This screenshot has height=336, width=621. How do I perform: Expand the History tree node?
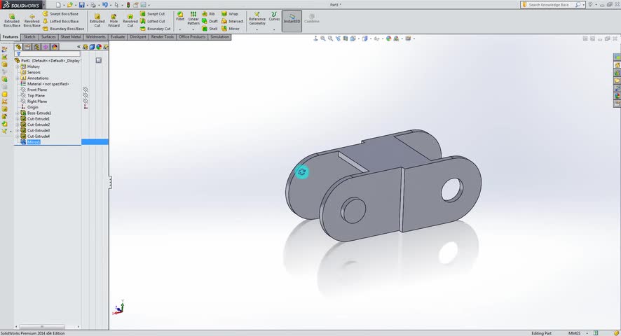18,66
